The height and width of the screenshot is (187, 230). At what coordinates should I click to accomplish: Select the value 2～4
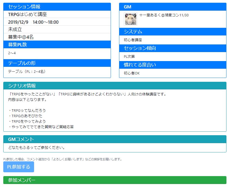point(12,53)
